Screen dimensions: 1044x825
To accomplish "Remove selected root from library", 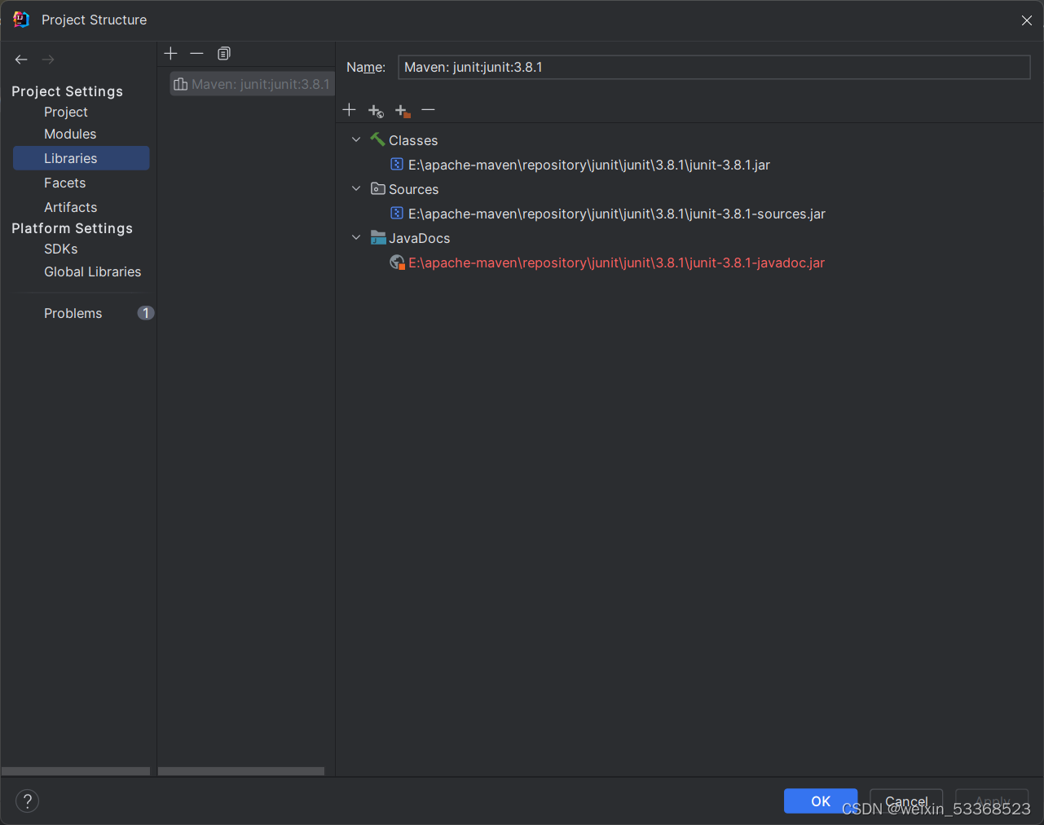I will point(428,110).
